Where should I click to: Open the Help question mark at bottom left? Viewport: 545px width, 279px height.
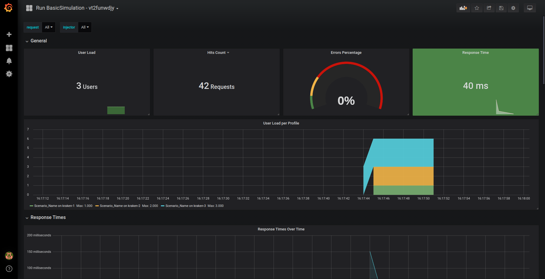tap(9, 269)
